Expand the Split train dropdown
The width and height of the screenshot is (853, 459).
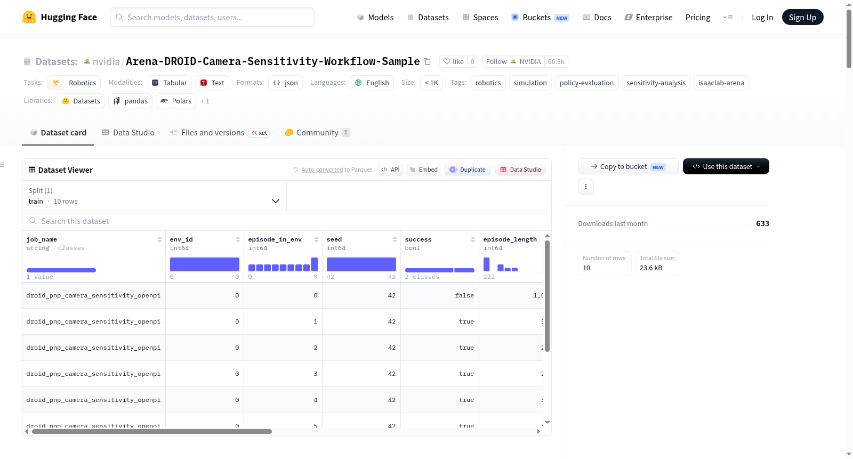[154, 196]
